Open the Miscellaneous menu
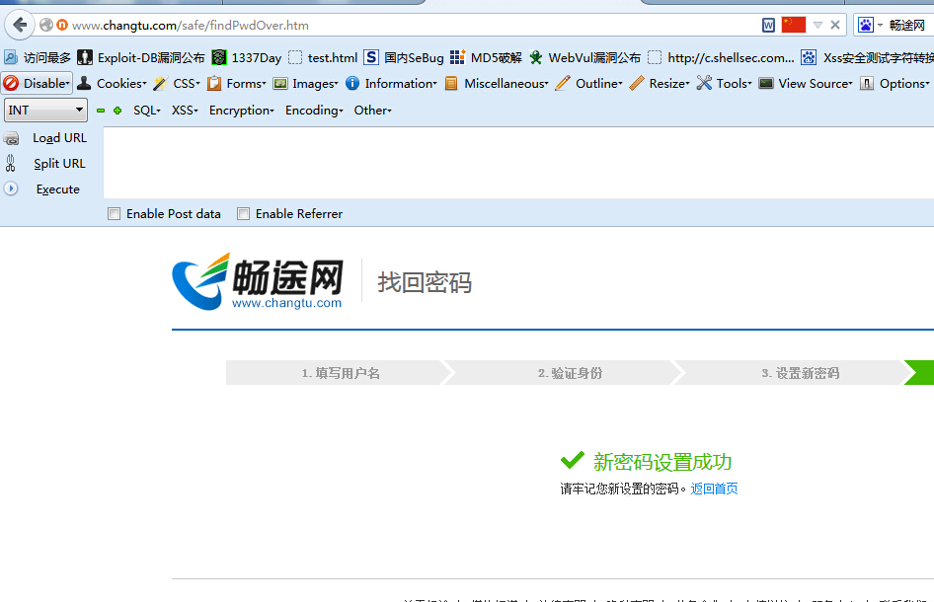Screen dimensions: 934x602 pos(497,83)
